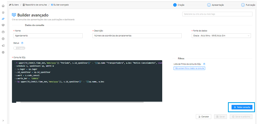Screen dimensions: 257x124
Task: Open the play circle sidebar icon
Action: (x=3, y=39)
